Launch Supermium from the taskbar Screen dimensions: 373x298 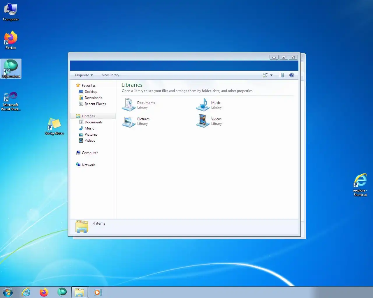[62, 292]
